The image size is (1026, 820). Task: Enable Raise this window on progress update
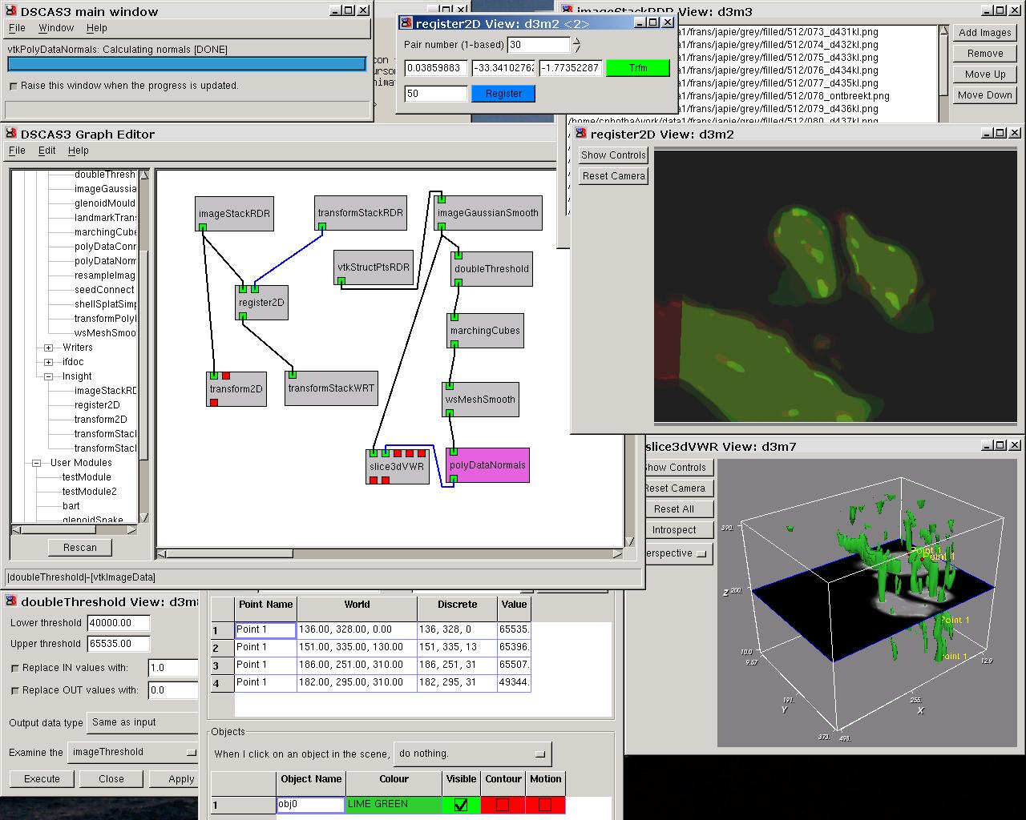pos(14,86)
